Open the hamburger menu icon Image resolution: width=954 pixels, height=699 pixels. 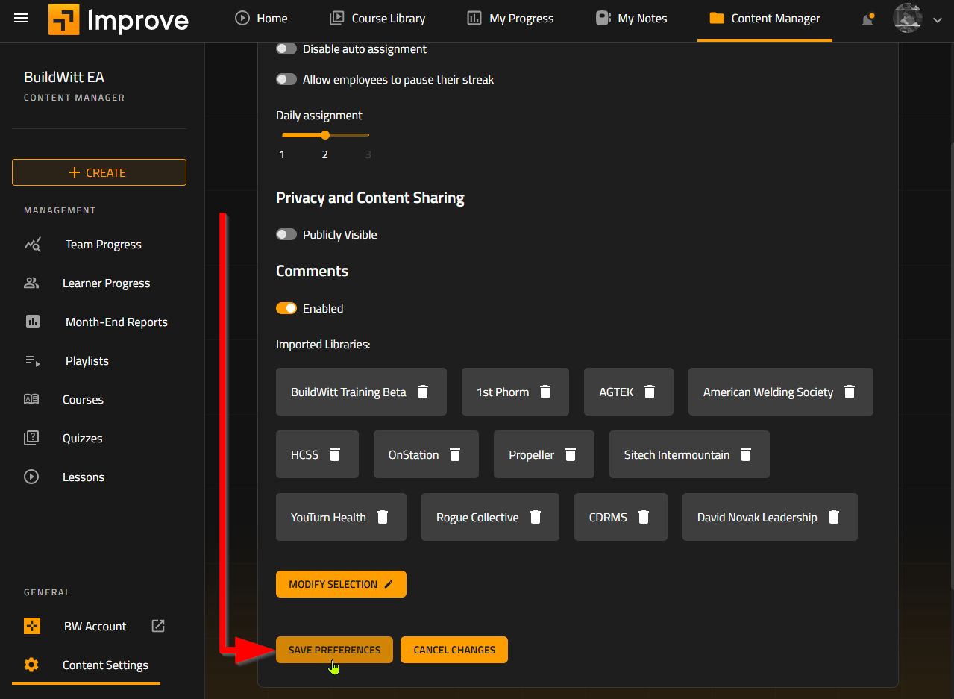click(x=21, y=18)
